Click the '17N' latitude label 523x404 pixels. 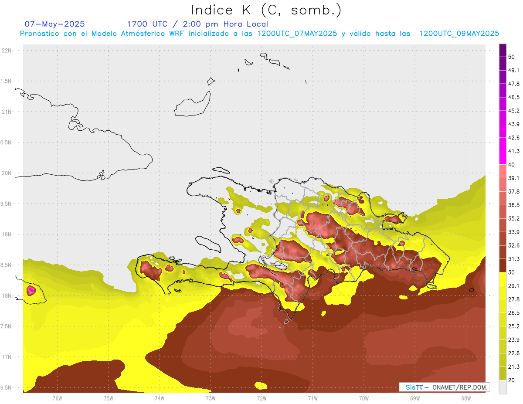click(x=7, y=357)
